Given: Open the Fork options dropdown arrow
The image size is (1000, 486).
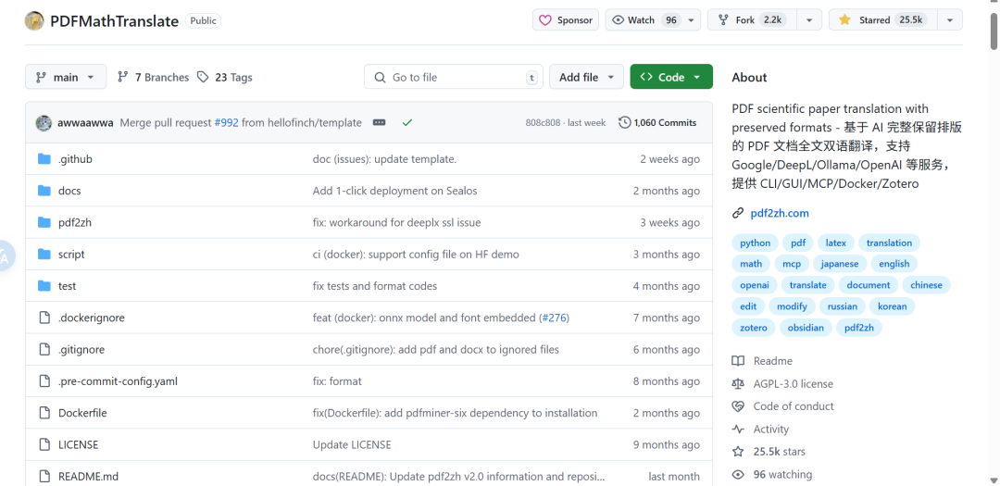Looking at the screenshot, I should (809, 20).
